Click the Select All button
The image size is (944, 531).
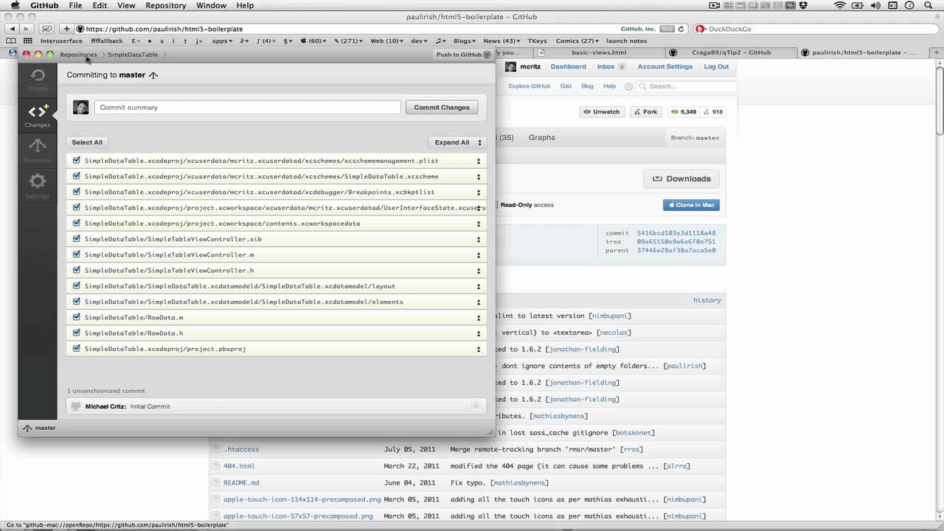tap(87, 142)
